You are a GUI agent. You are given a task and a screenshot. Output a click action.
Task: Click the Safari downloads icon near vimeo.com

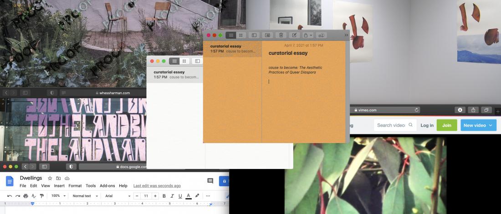(x=460, y=110)
